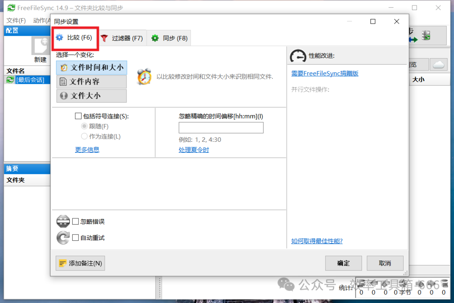
Task: Open the 同步 (F8) tab
Action: click(x=169, y=38)
